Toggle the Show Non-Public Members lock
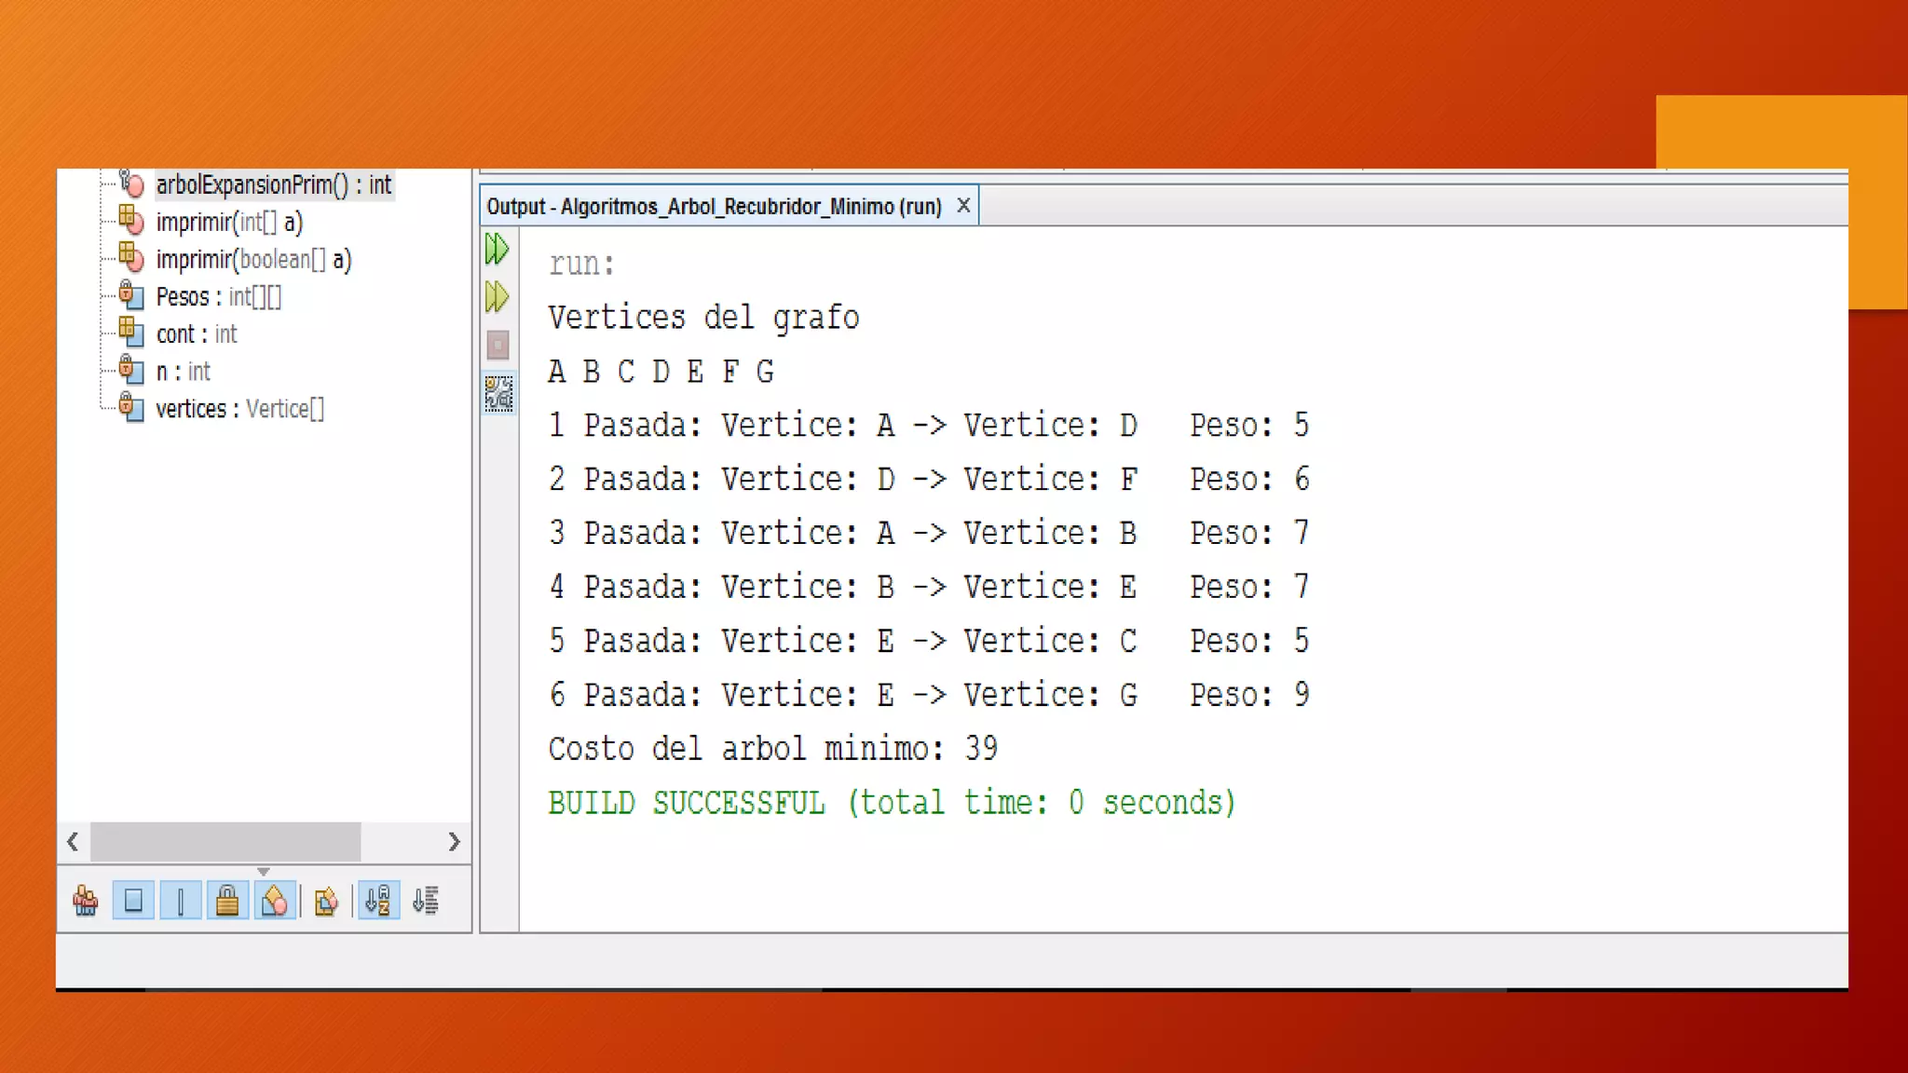 pyautogui.click(x=227, y=901)
